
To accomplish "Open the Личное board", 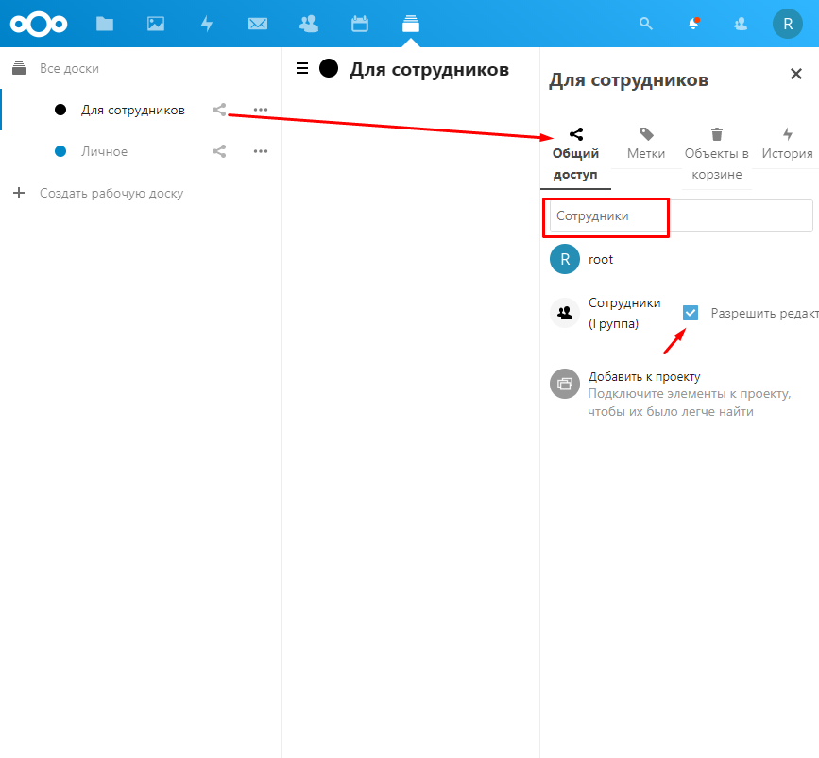I will (x=104, y=151).
